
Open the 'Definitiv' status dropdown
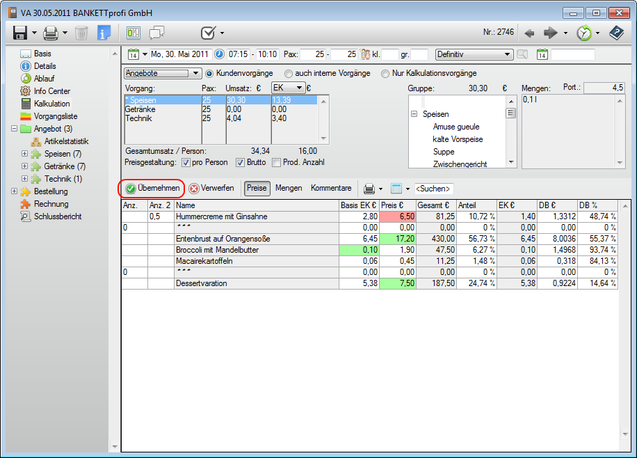(x=474, y=54)
